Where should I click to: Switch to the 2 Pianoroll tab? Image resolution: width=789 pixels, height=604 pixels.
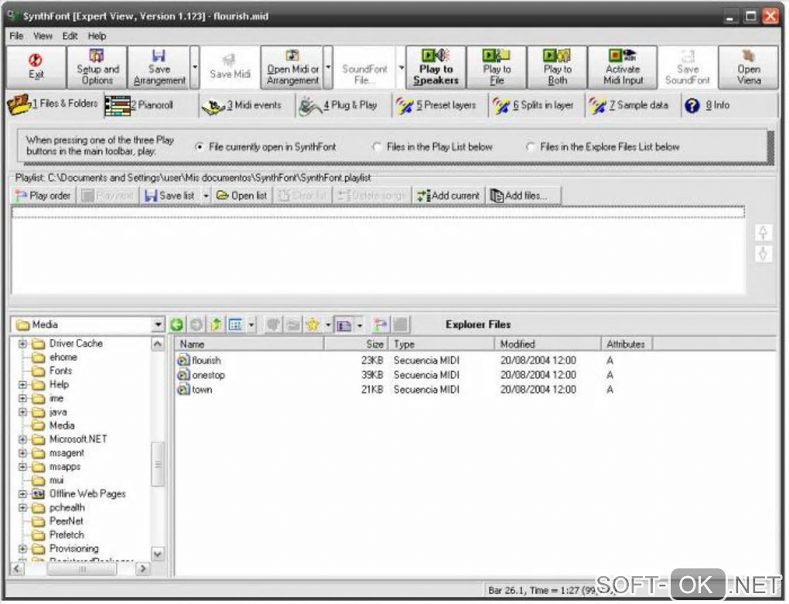coord(151,105)
